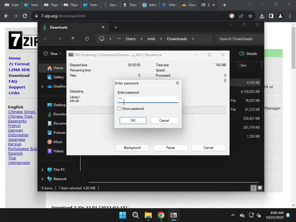Image resolution: width=296 pixels, height=222 pixels.
Task: Open Chrome profile icon
Action: pos(280,16)
